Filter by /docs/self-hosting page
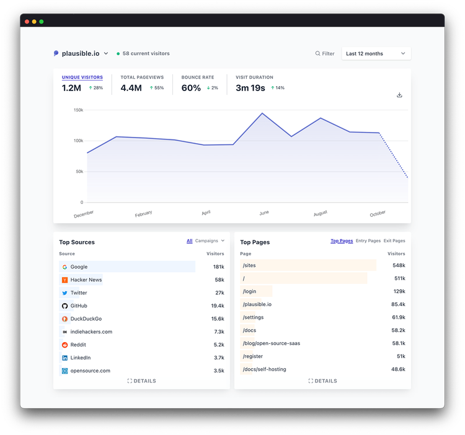 click(x=265, y=369)
